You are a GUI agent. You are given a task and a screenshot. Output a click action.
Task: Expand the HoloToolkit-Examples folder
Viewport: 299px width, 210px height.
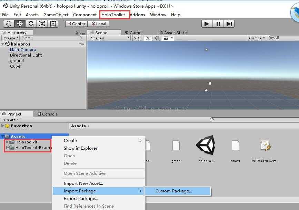pyautogui.click(x=7, y=148)
